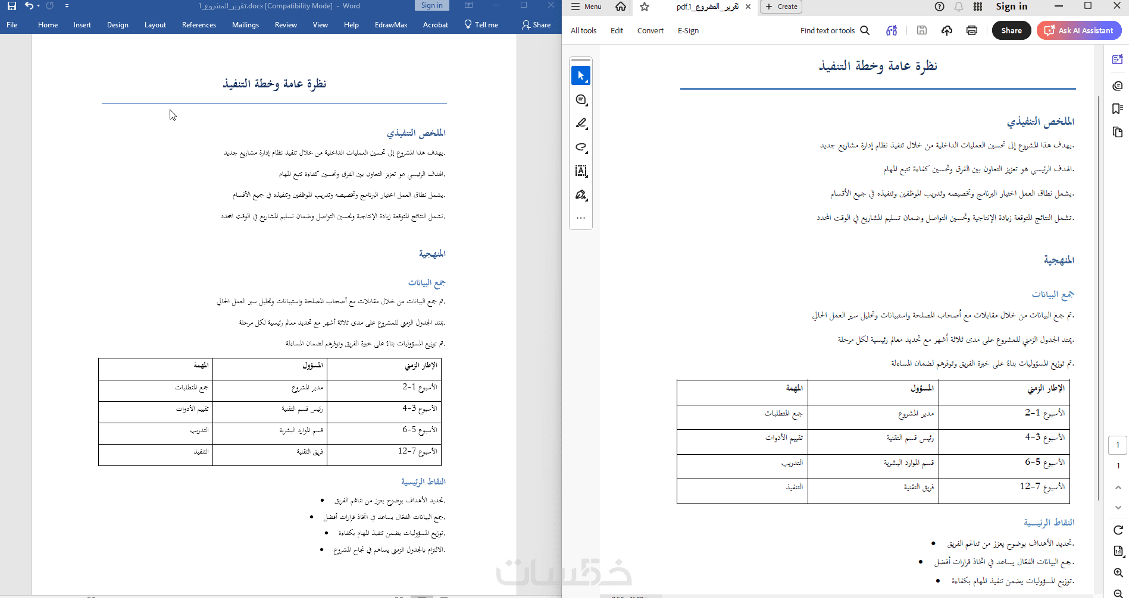The image size is (1129, 598).
Task: Open the Help tab in Word
Action: coord(351,25)
